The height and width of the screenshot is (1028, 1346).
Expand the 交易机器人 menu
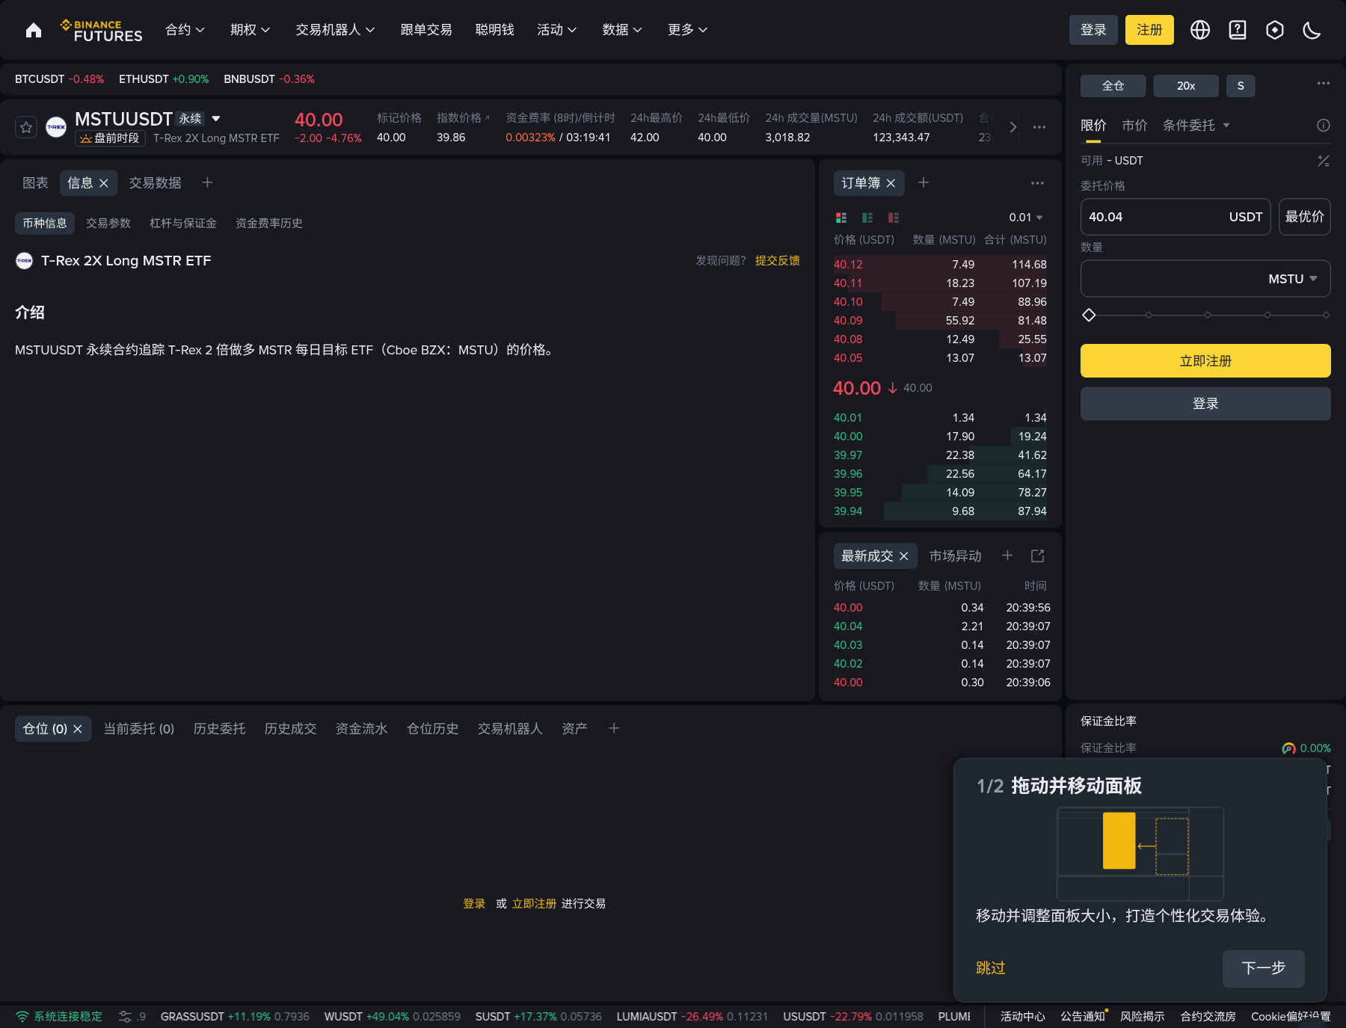pyautogui.click(x=335, y=30)
